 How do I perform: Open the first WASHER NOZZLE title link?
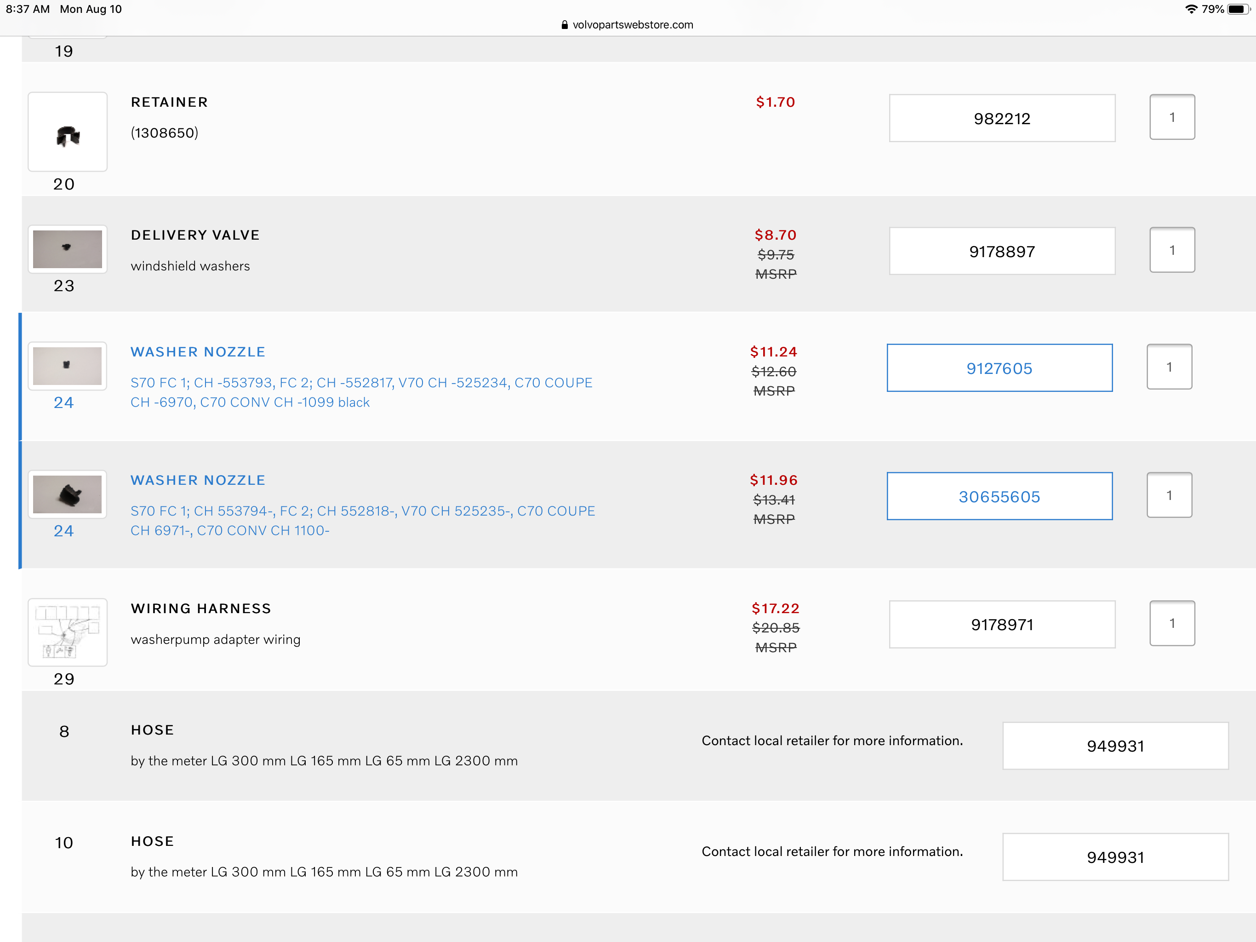point(198,352)
